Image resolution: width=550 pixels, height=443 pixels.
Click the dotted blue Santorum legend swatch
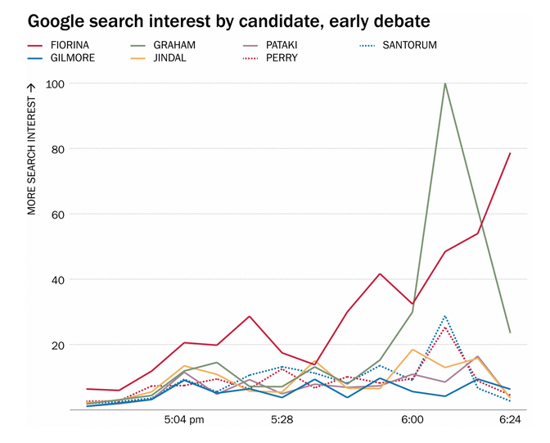[x=372, y=46]
